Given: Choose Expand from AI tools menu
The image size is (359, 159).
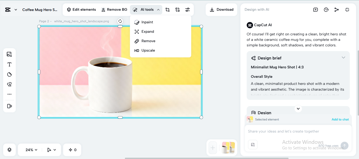Looking at the screenshot, I should (x=160, y=32).
